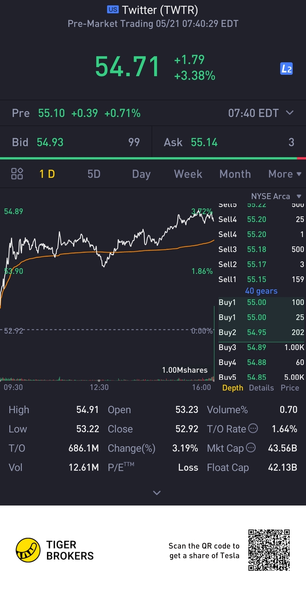The height and width of the screenshot is (595, 306).
Task: Tap the Bid 54.93 quote
Action: click(76, 142)
